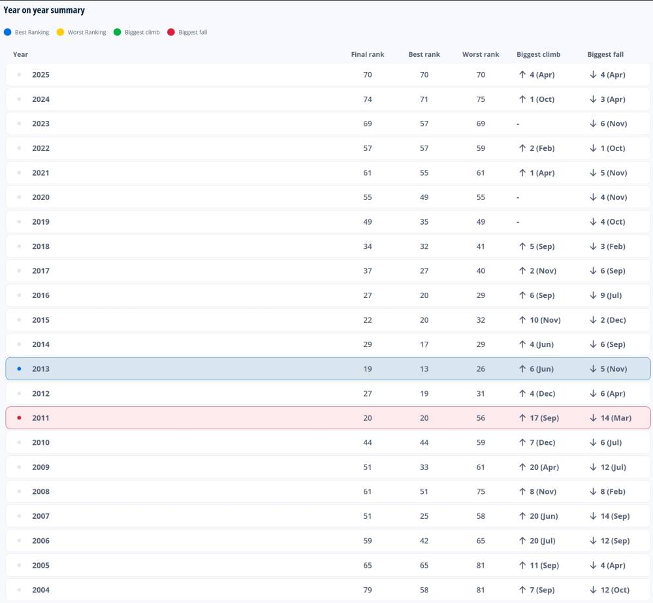Click the red dot marker beside 2011
Screen dimensions: 653x603
19,418
